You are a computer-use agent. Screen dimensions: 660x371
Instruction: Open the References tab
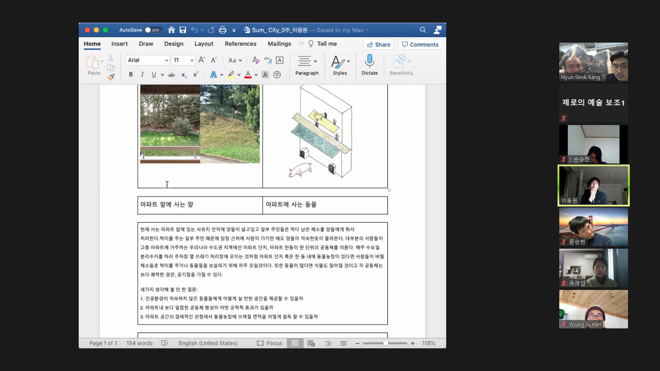click(x=240, y=44)
